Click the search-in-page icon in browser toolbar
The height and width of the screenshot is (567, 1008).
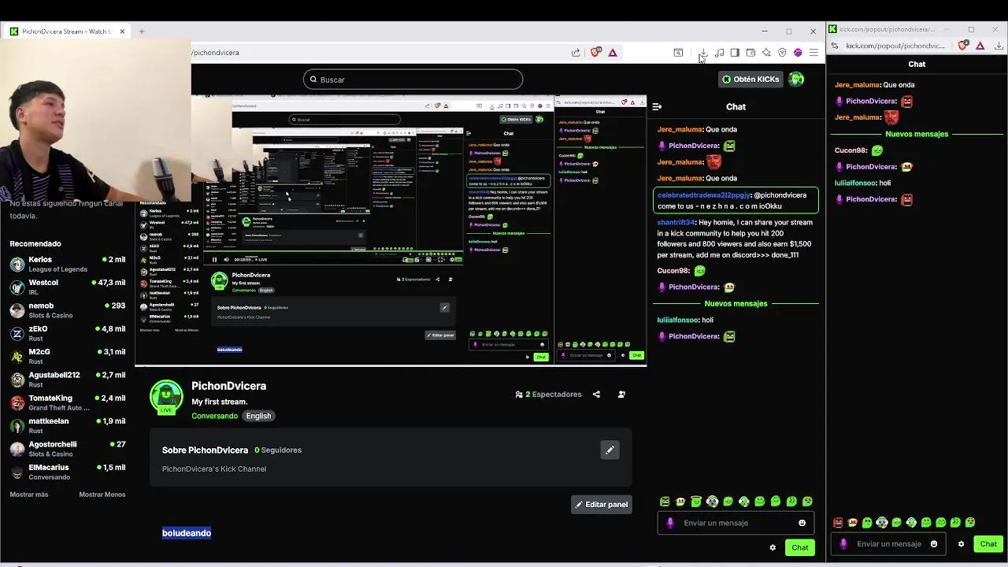coord(678,53)
